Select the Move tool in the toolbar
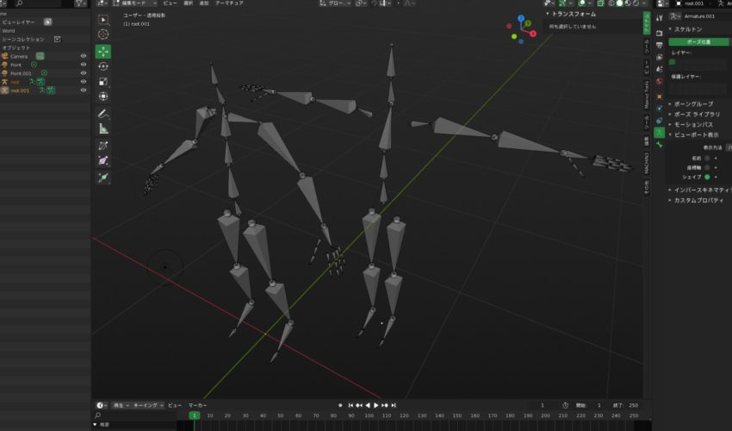 (x=103, y=51)
